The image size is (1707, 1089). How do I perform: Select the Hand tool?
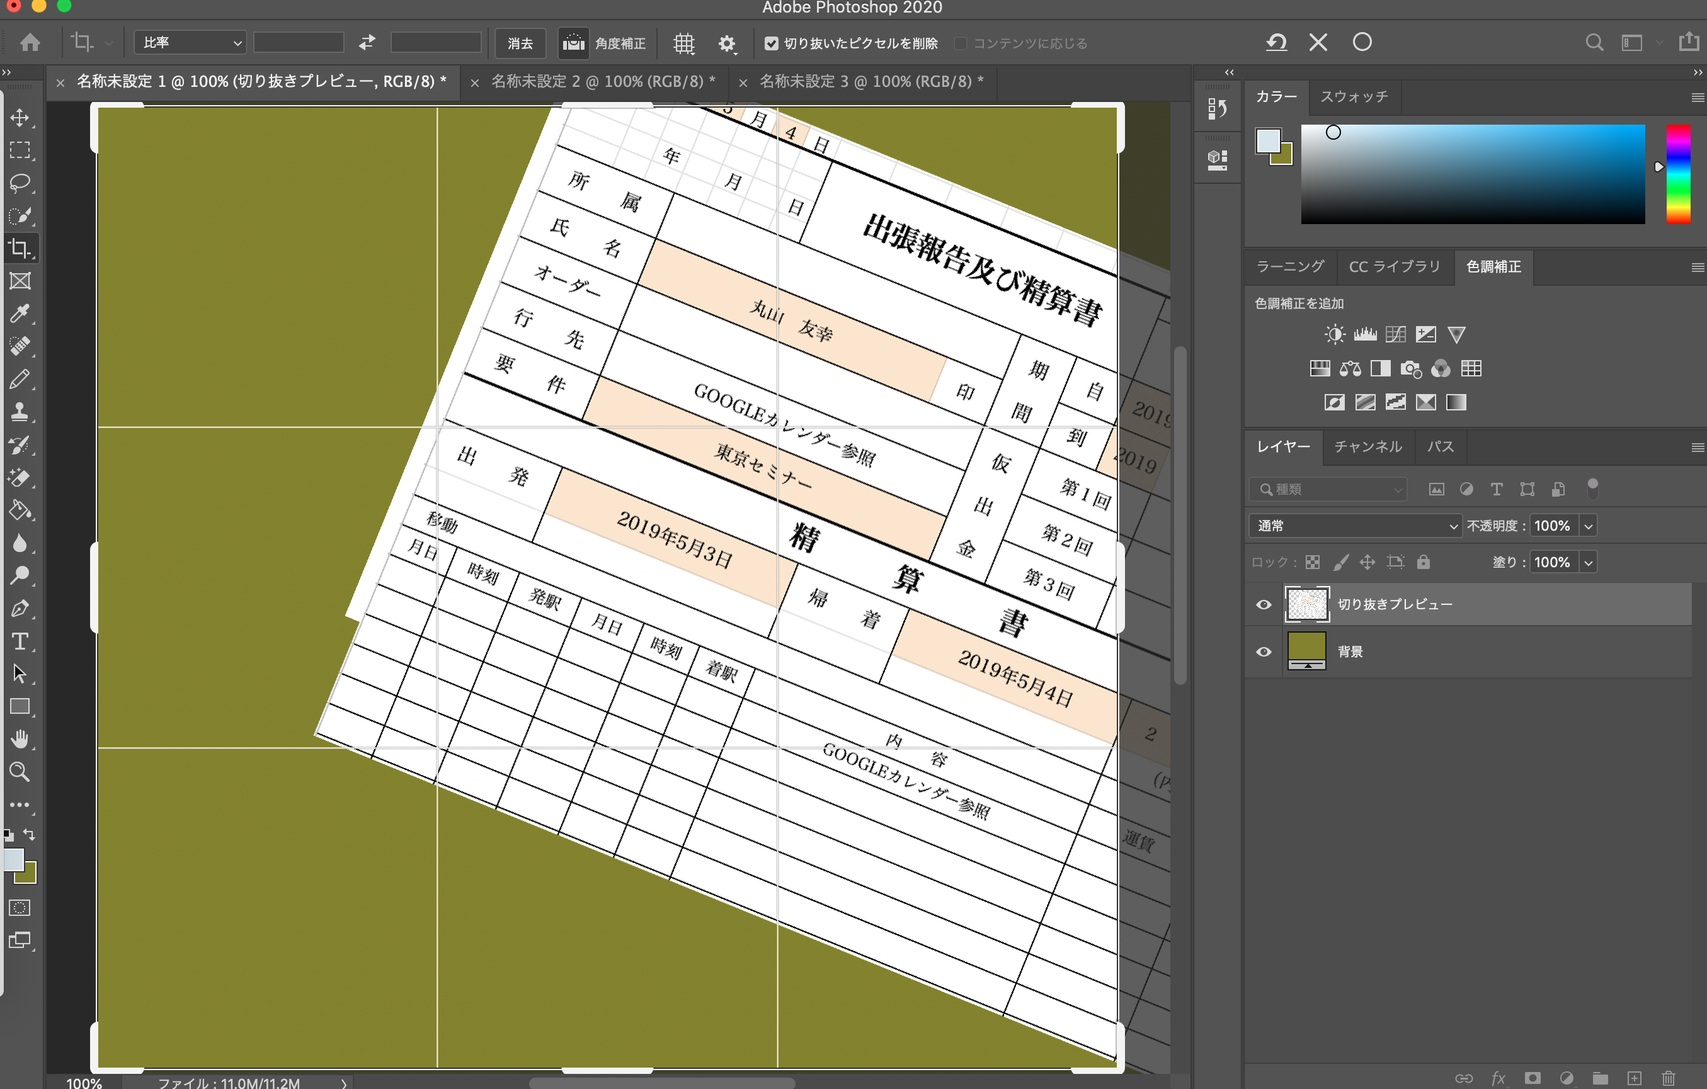point(20,739)
